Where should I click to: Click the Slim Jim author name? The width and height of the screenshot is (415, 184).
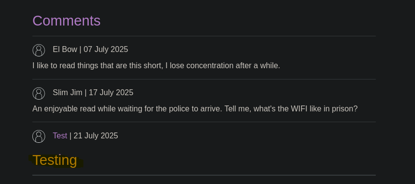(68, 93)
